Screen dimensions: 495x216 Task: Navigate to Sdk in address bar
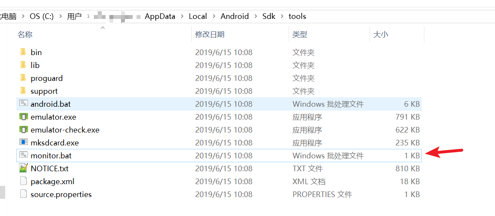[x=269, y=16]
